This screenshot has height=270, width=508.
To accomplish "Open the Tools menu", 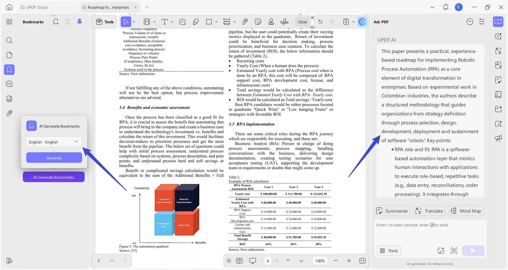I will click(x=105, y=22).
